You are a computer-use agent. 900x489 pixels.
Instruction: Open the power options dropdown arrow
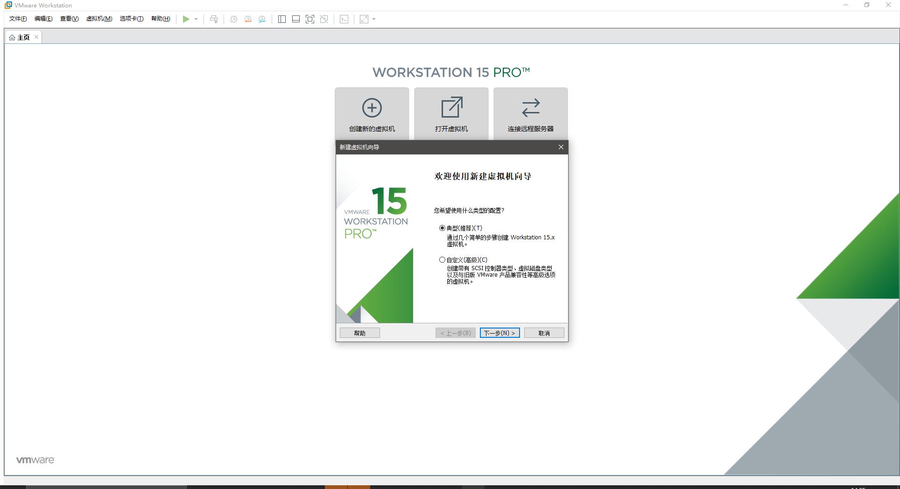click(x=196, y=19)
